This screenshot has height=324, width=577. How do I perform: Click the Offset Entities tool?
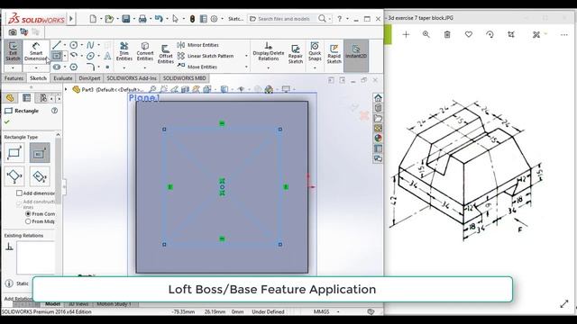166,54
